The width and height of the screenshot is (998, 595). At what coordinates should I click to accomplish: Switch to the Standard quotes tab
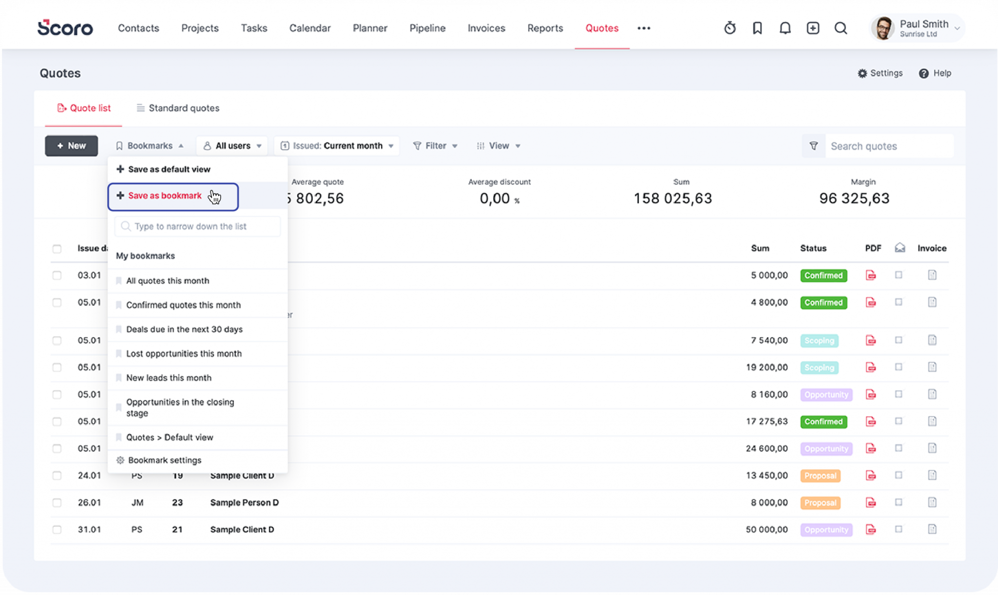pos(177,108)
